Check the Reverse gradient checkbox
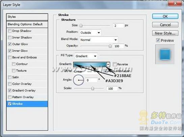The width and height of the screenshot is (184, 137). (114, 64)
